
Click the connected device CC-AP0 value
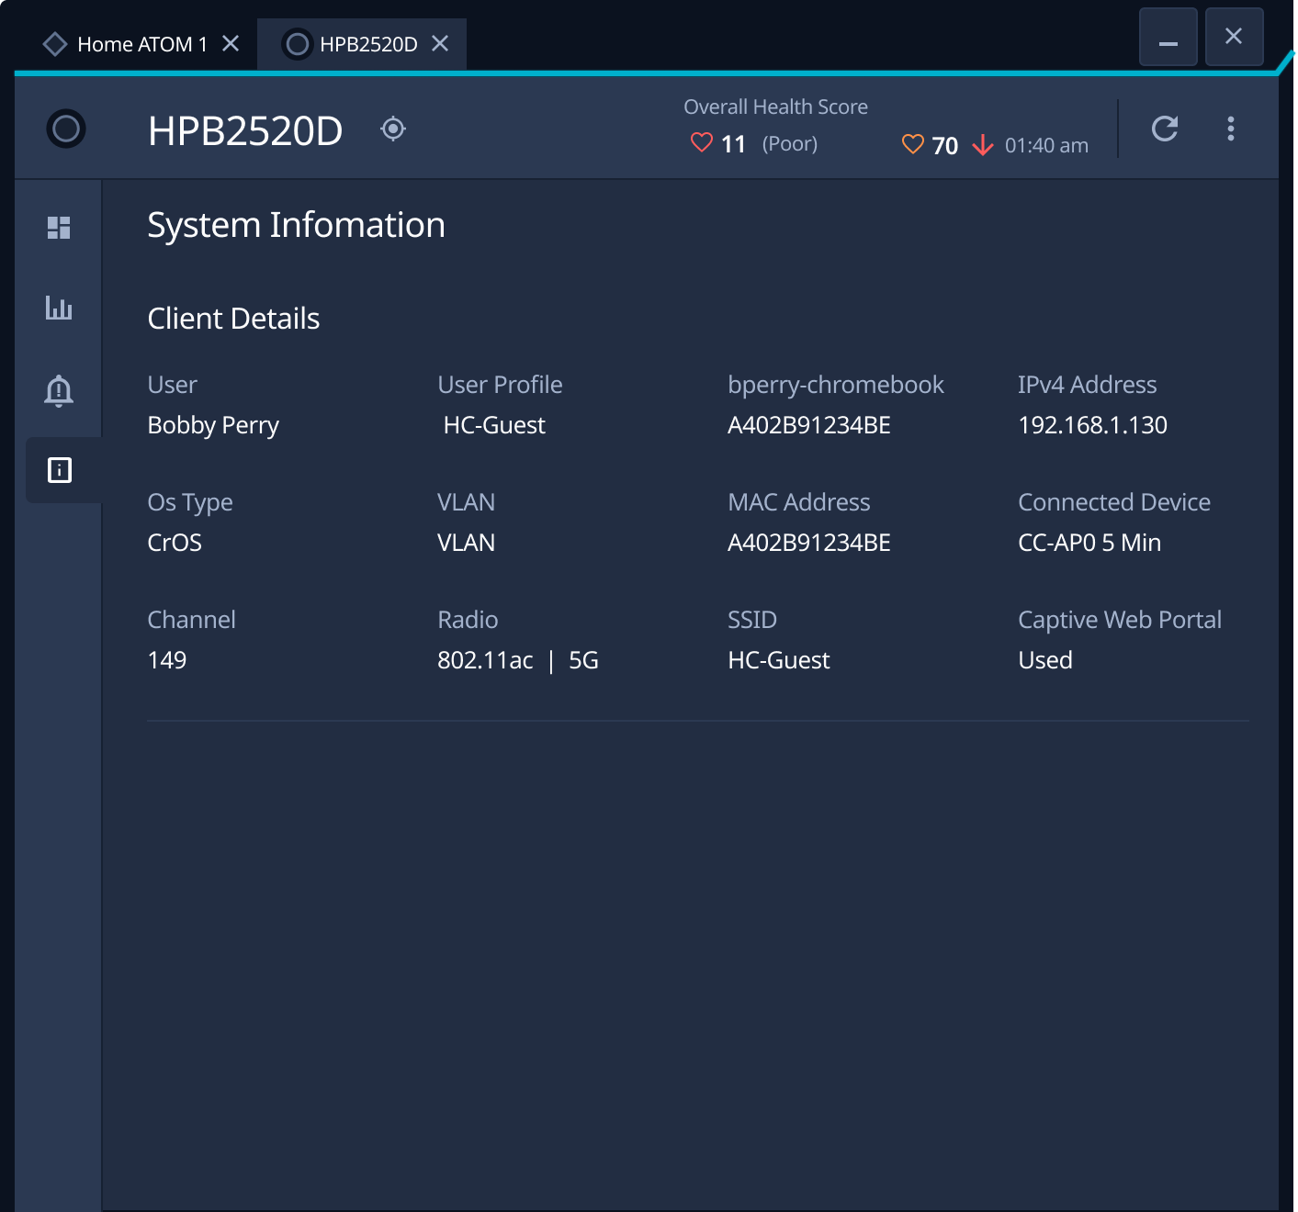tap(1089, 543)
